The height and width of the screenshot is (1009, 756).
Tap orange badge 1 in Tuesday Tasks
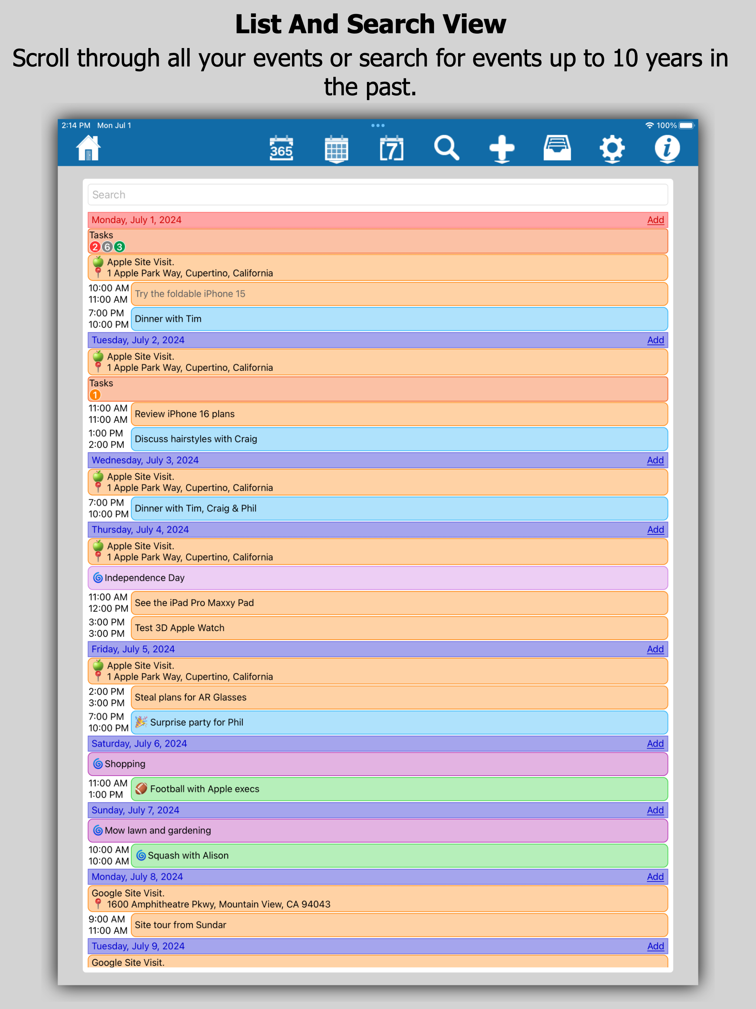(x=95, y=395)
